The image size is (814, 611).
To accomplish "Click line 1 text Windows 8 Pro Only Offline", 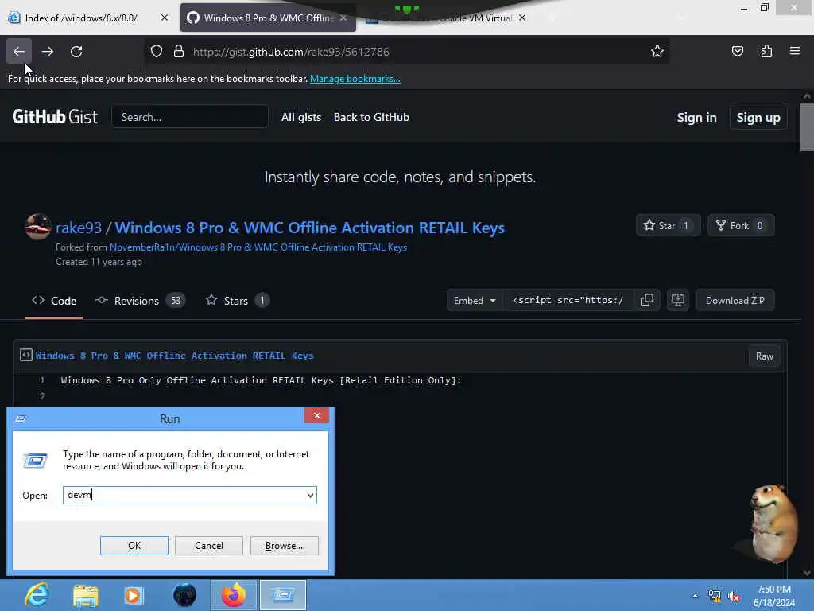I will [261, 380].
